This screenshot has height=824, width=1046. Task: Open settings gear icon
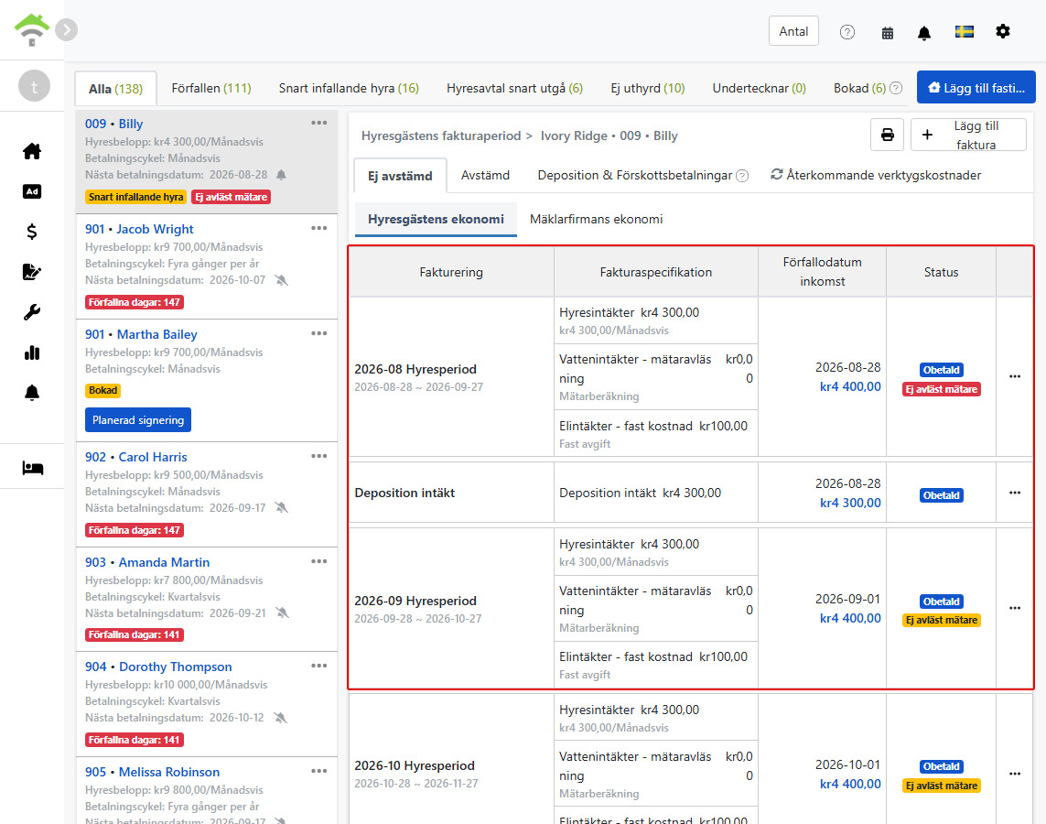(1003, 31)
